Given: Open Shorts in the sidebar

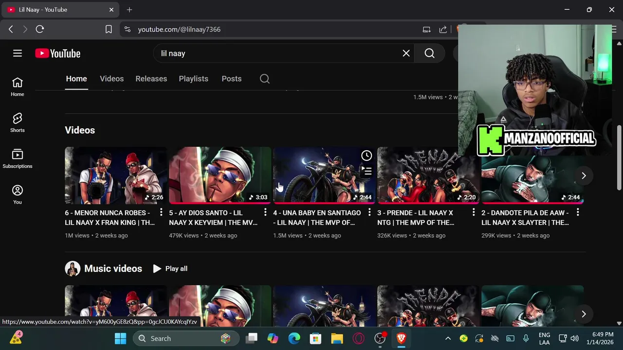Looking at the screenshot, I should click(18, 123).
